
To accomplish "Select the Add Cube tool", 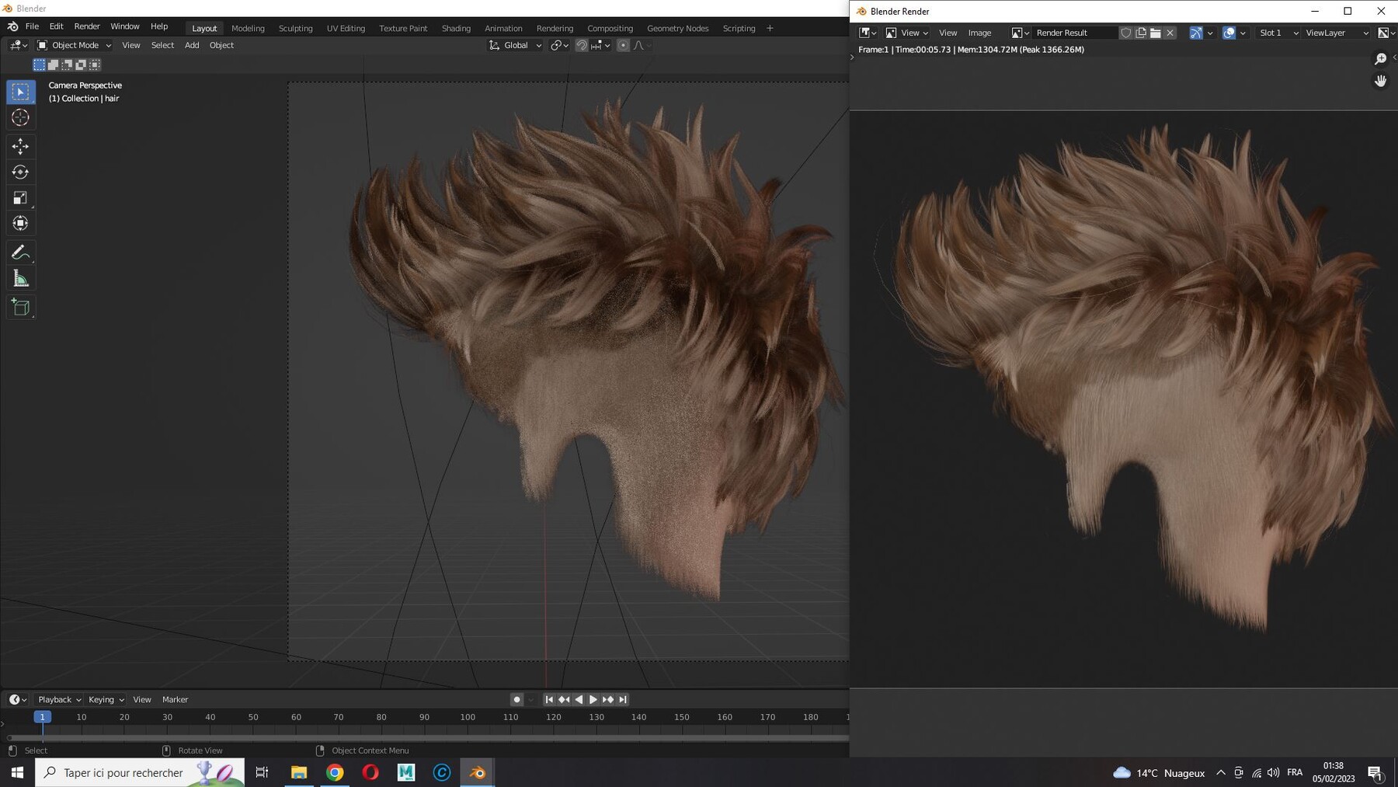I will (x=21, y=308).
